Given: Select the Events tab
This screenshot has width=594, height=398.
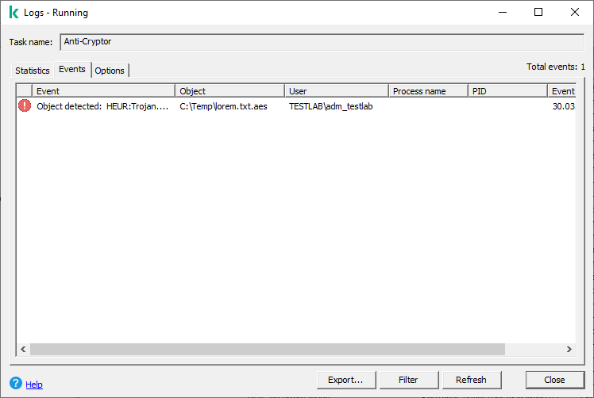Looking at the screenshot, I should 72,69.
